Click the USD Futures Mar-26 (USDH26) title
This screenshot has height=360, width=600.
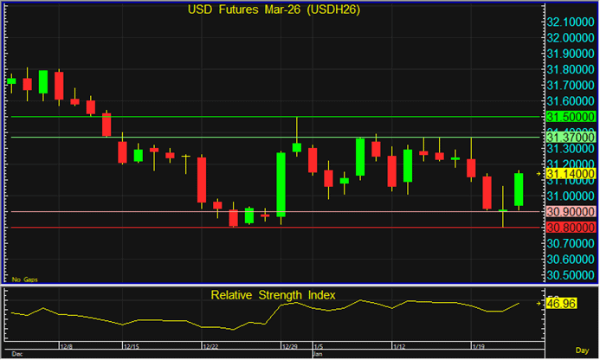click(x=274, y=10)
